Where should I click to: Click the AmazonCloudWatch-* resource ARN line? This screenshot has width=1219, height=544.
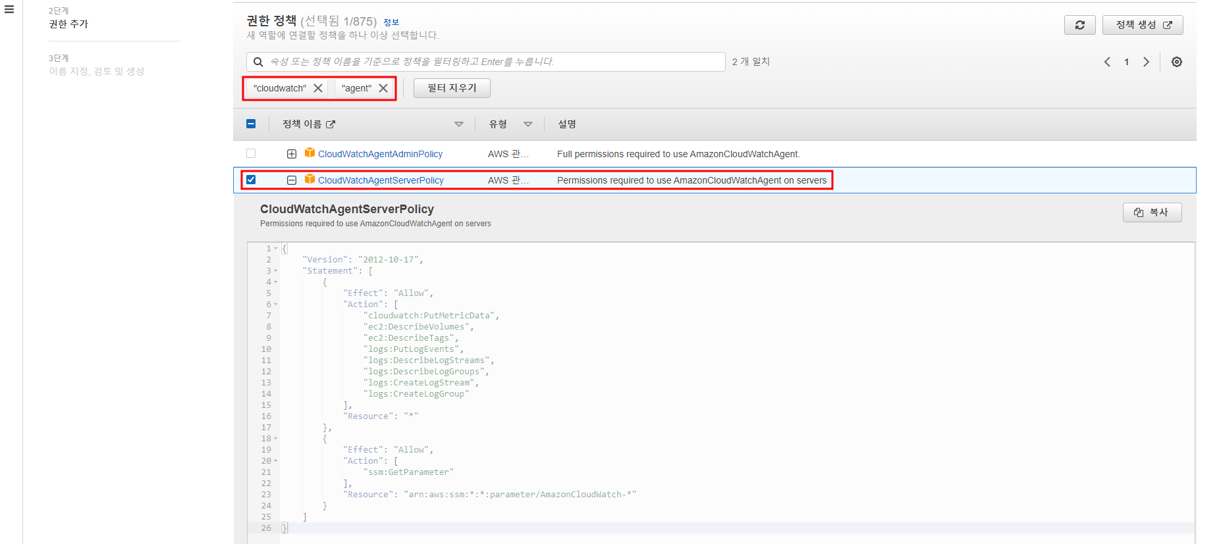[x=489, y=495]
